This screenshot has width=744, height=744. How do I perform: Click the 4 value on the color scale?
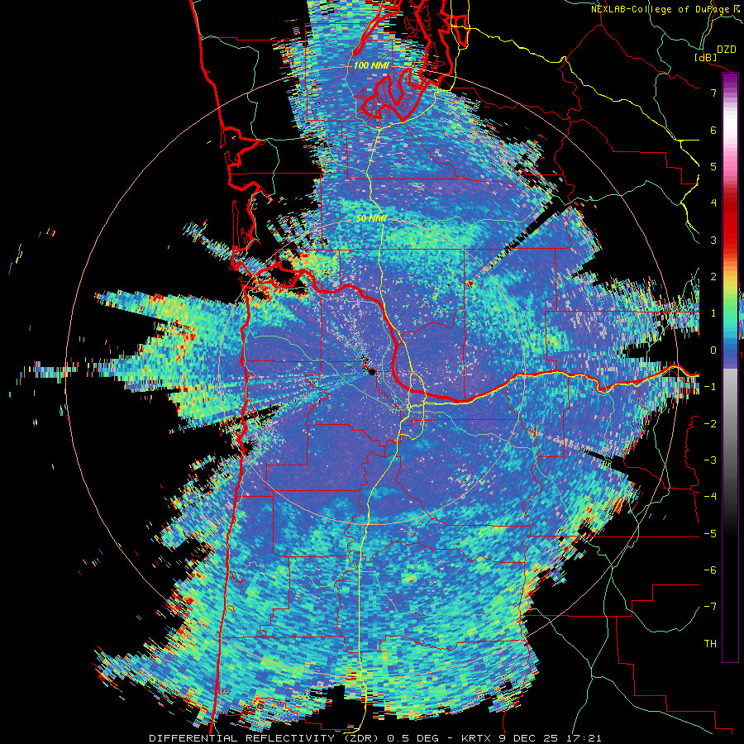(713, 203)
